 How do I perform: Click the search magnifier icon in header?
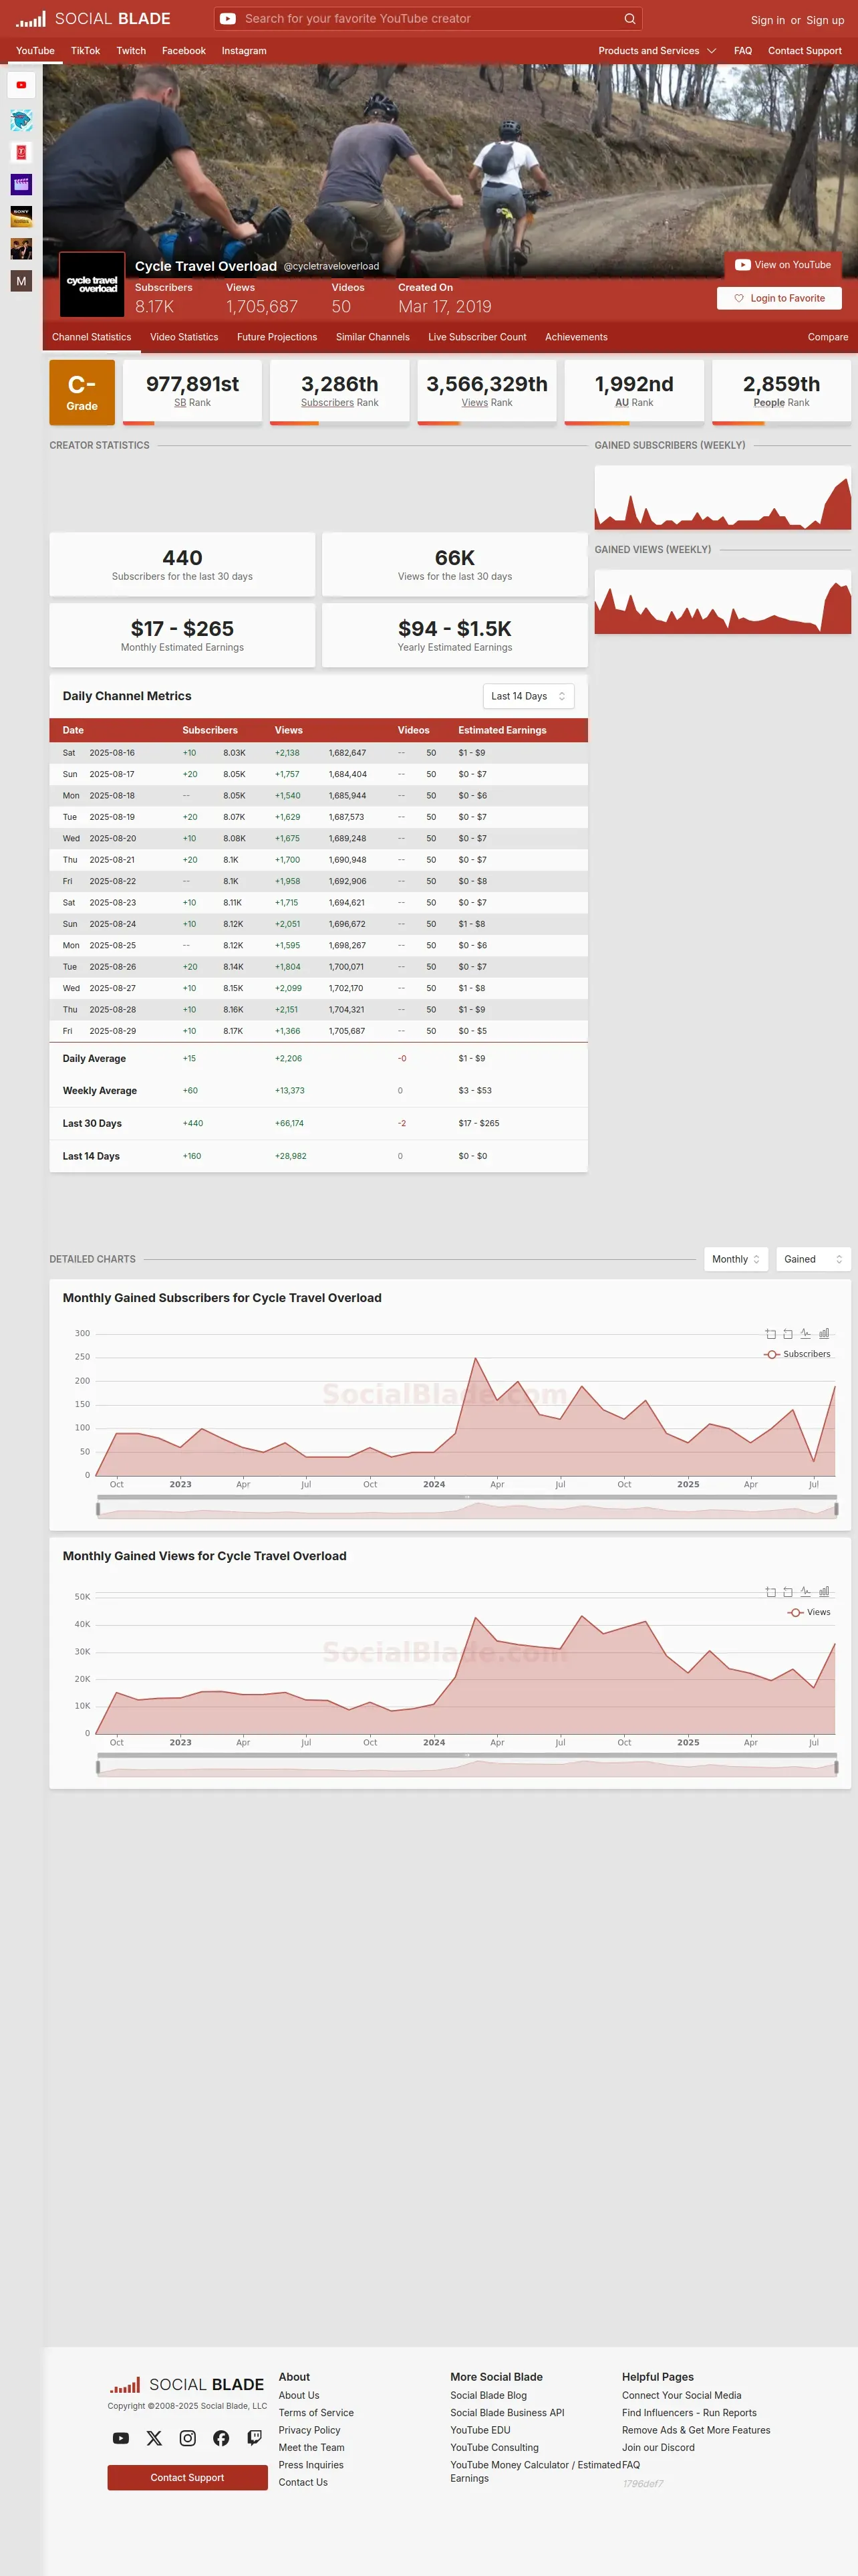(629, 18)
